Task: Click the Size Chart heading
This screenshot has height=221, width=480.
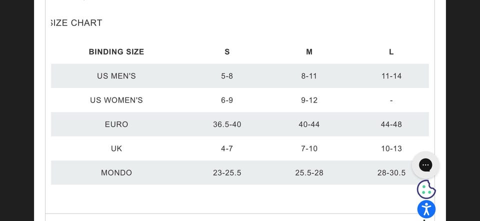Action: pyautogui.click(x=76, y=23)
